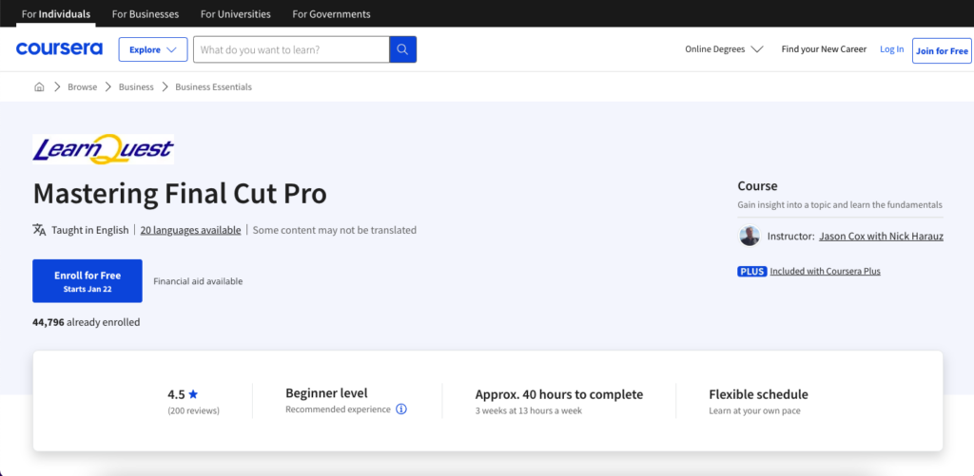Click the instructor avatar photo
The width and height of the screenshot is (974, 476).
click(x=750, y=236)
